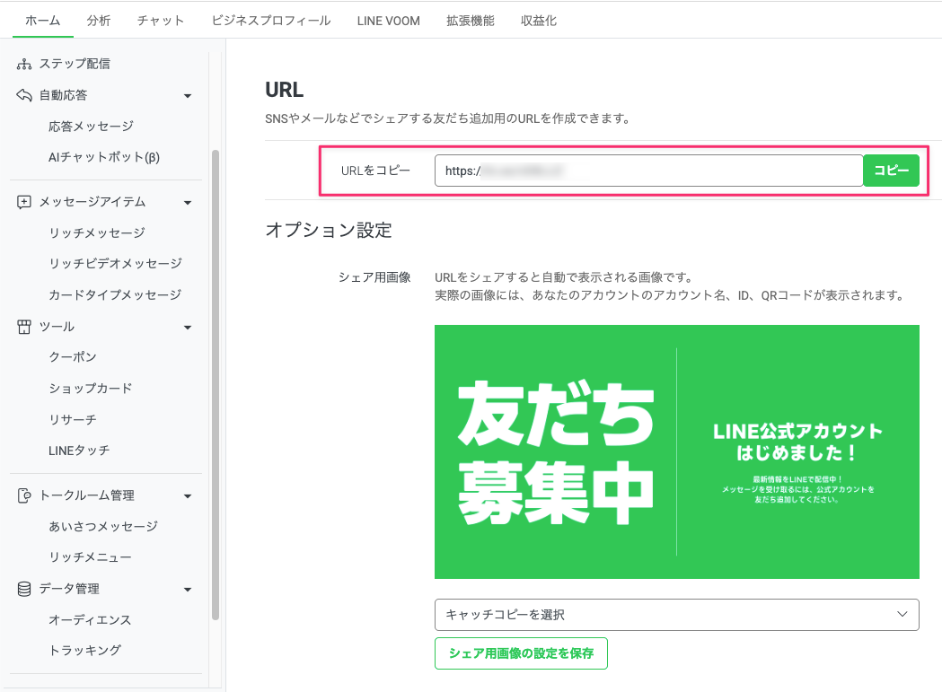Open リッチメニュー in the sidebar
Screen dimensions: 942x692
pyautogui.click(x=90, y=557)
